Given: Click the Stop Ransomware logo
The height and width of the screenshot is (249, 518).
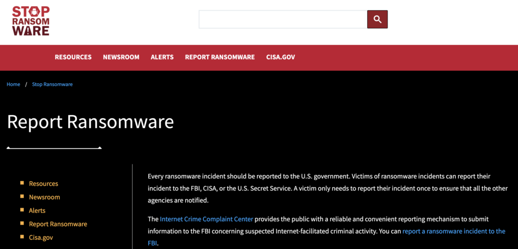Looking at the screenshot, I should click(x=31, y=21).
